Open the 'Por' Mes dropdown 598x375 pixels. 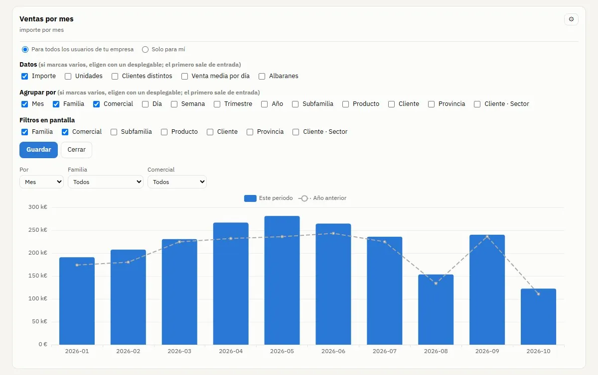click(x=41, y=182)
